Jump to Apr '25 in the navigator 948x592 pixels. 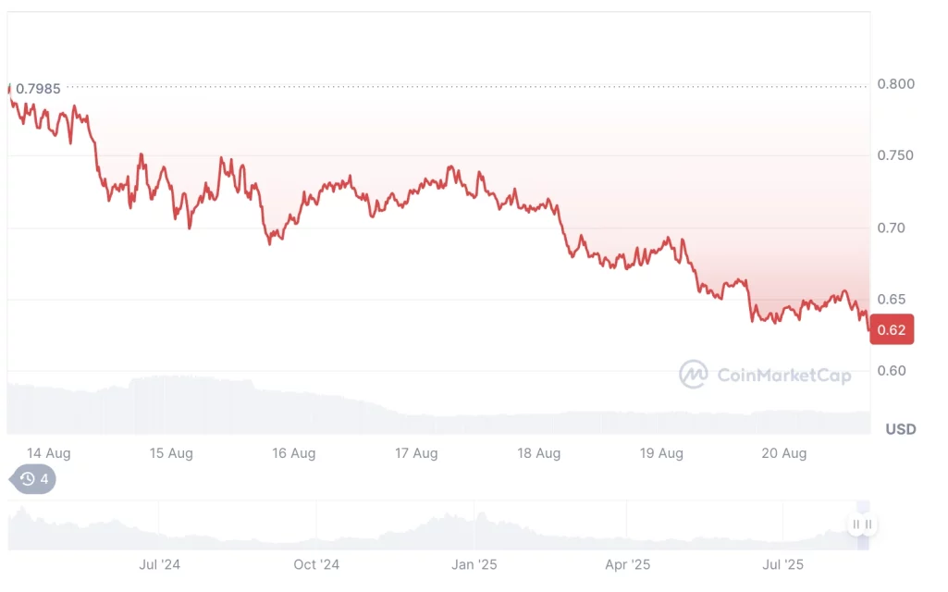tap(628, 563)
